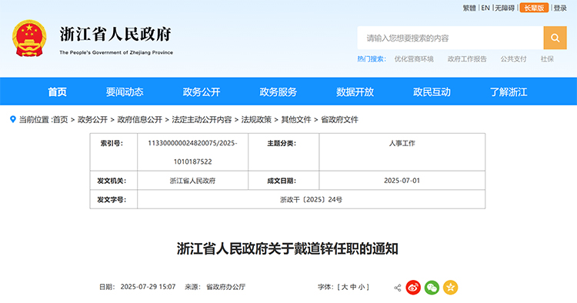The image size is (577, 303).
Task: Set font size to 小
Action: 362,287
